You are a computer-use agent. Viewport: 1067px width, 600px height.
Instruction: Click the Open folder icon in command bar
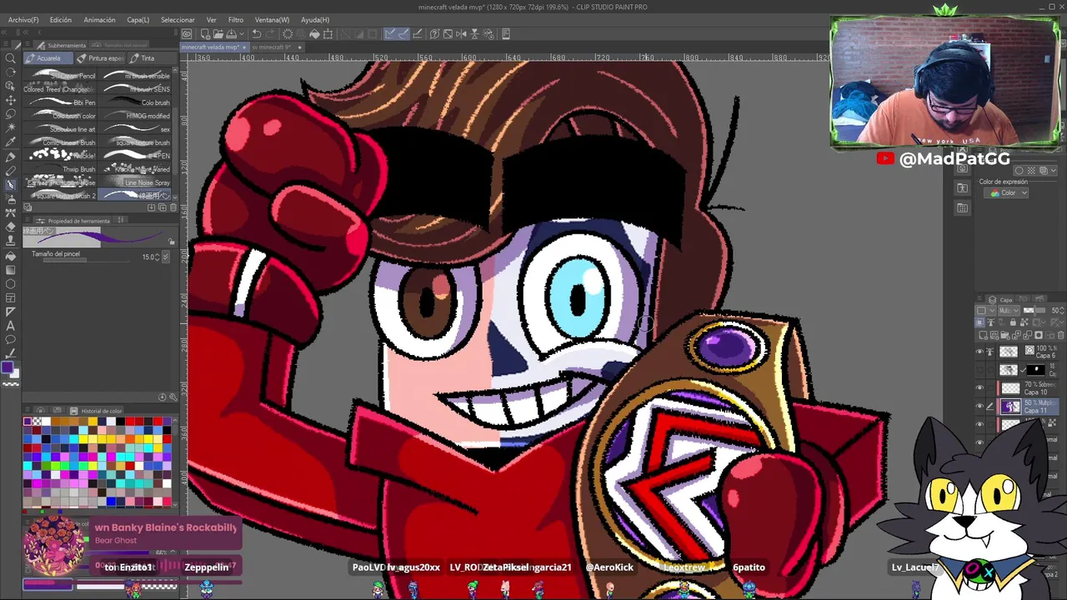[x=218, y=34]
